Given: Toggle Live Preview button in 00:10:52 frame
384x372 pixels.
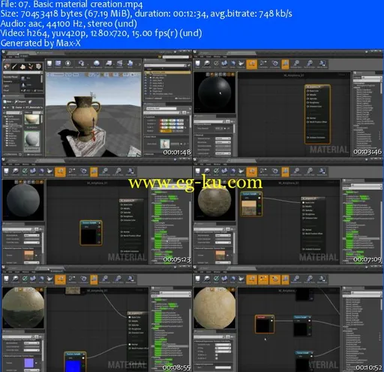Looking at the screenshot, I should [x=263, y=279].
